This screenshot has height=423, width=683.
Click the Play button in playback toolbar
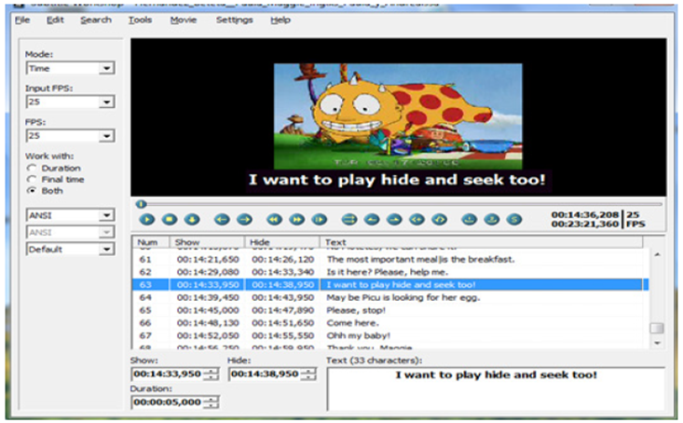146,220
